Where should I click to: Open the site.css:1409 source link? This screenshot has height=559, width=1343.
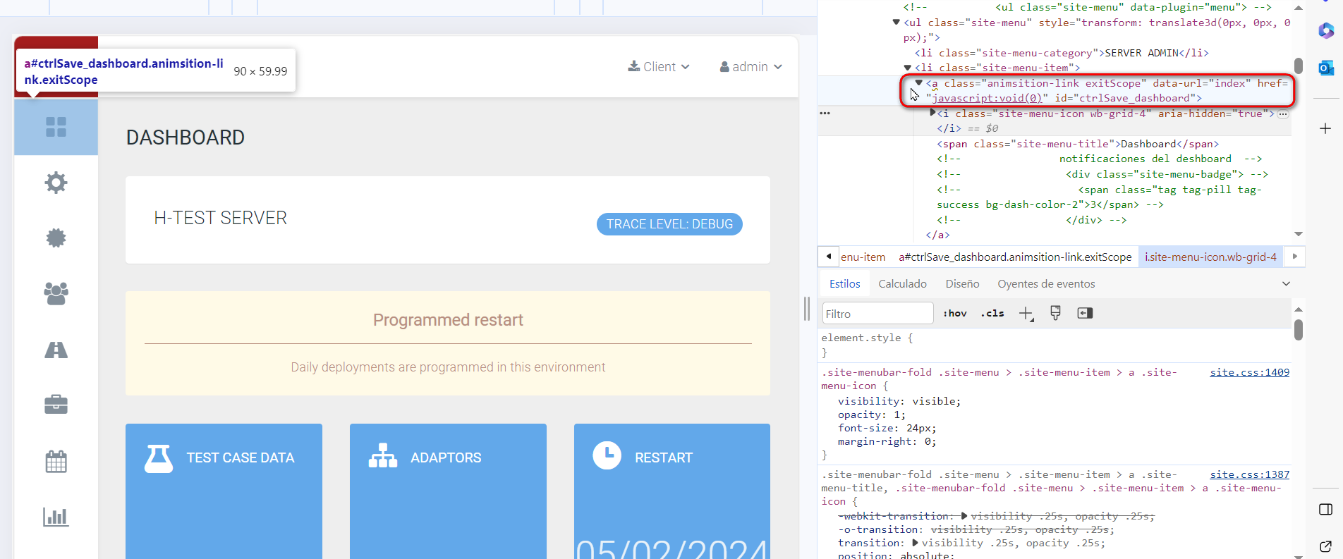pos(1249,372)
